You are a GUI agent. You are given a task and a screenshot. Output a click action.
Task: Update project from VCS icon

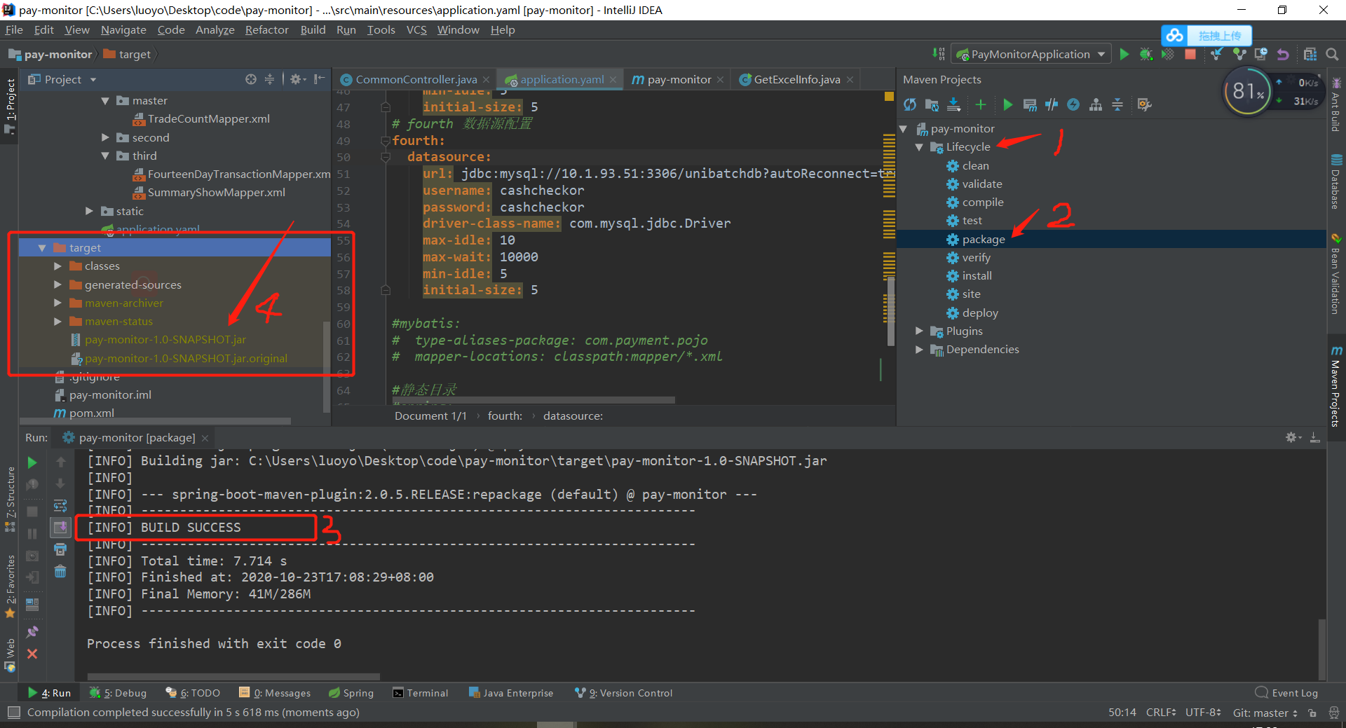tap(1217, 55)
